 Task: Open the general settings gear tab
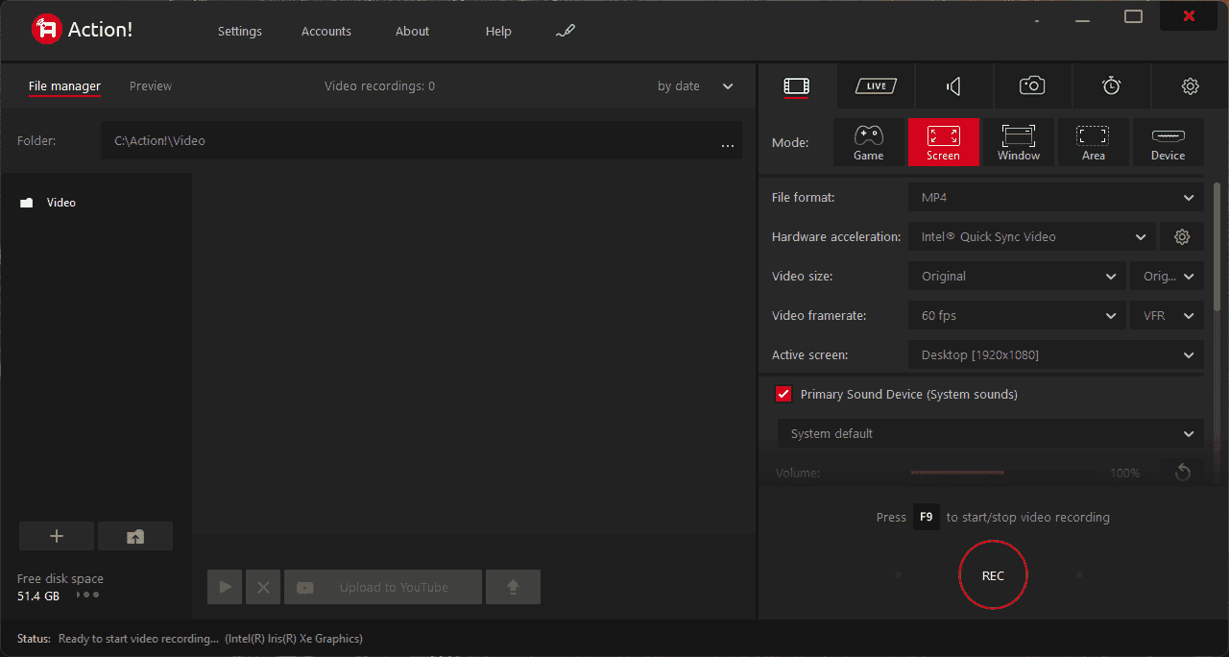point(1190,86)
